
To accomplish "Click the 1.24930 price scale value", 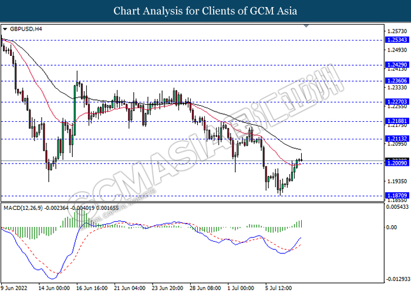I will click(x=397, y=50).
